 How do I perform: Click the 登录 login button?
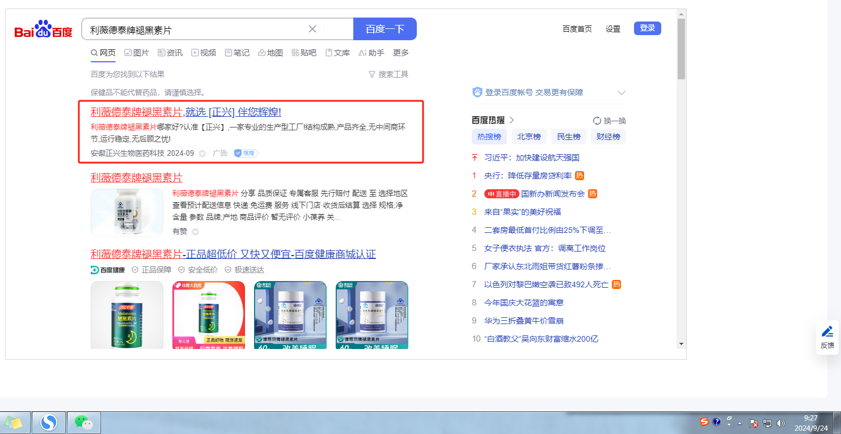click(x=648, y=28)
